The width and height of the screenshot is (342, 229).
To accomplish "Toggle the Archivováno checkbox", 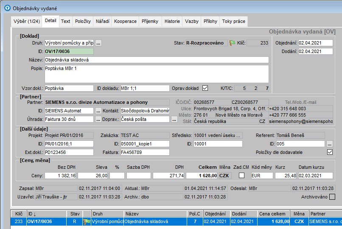I will (x=332, y=197).
